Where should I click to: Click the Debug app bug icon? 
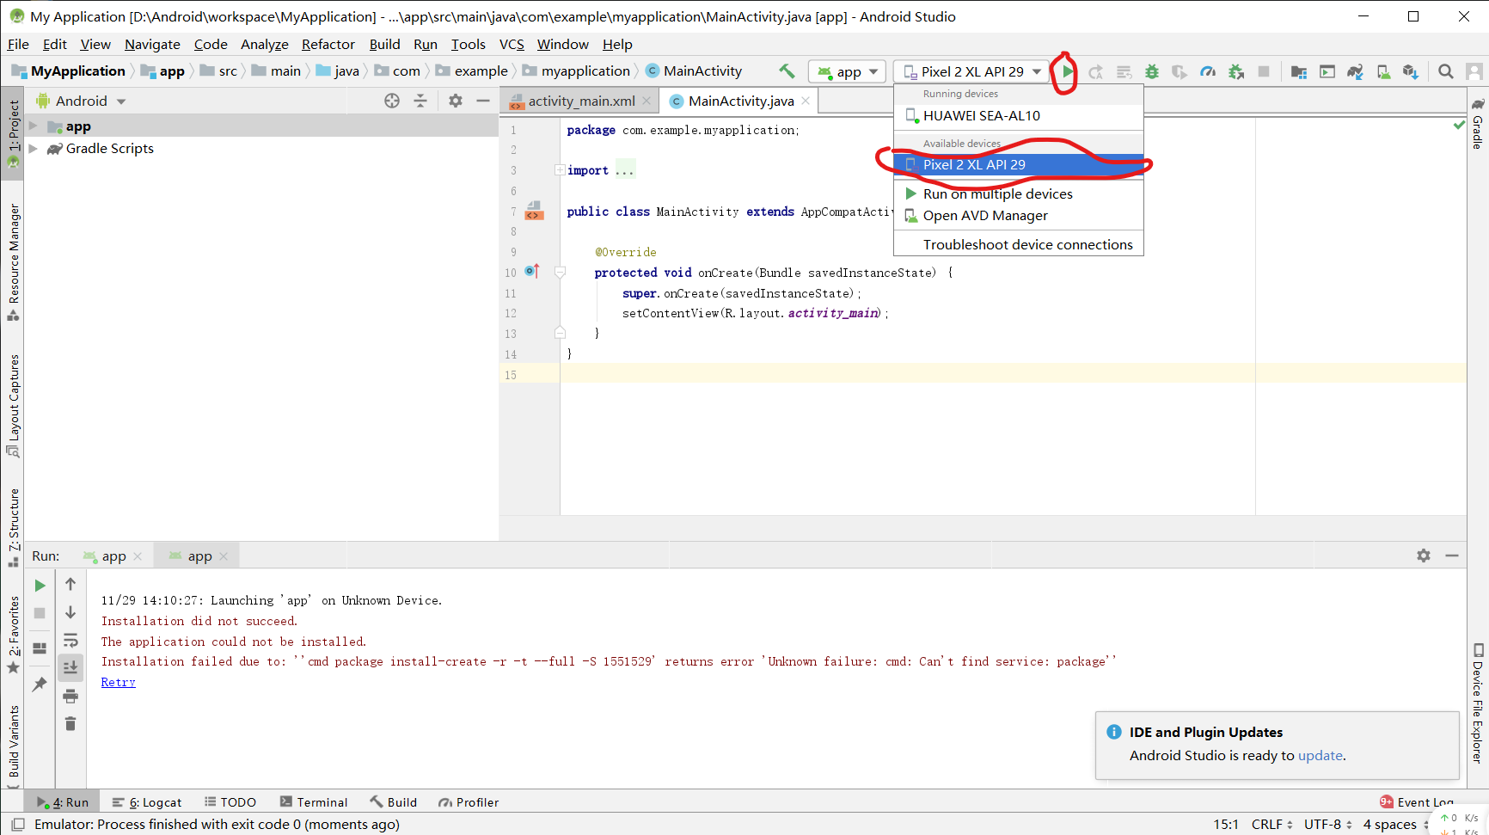point(1152,71)
